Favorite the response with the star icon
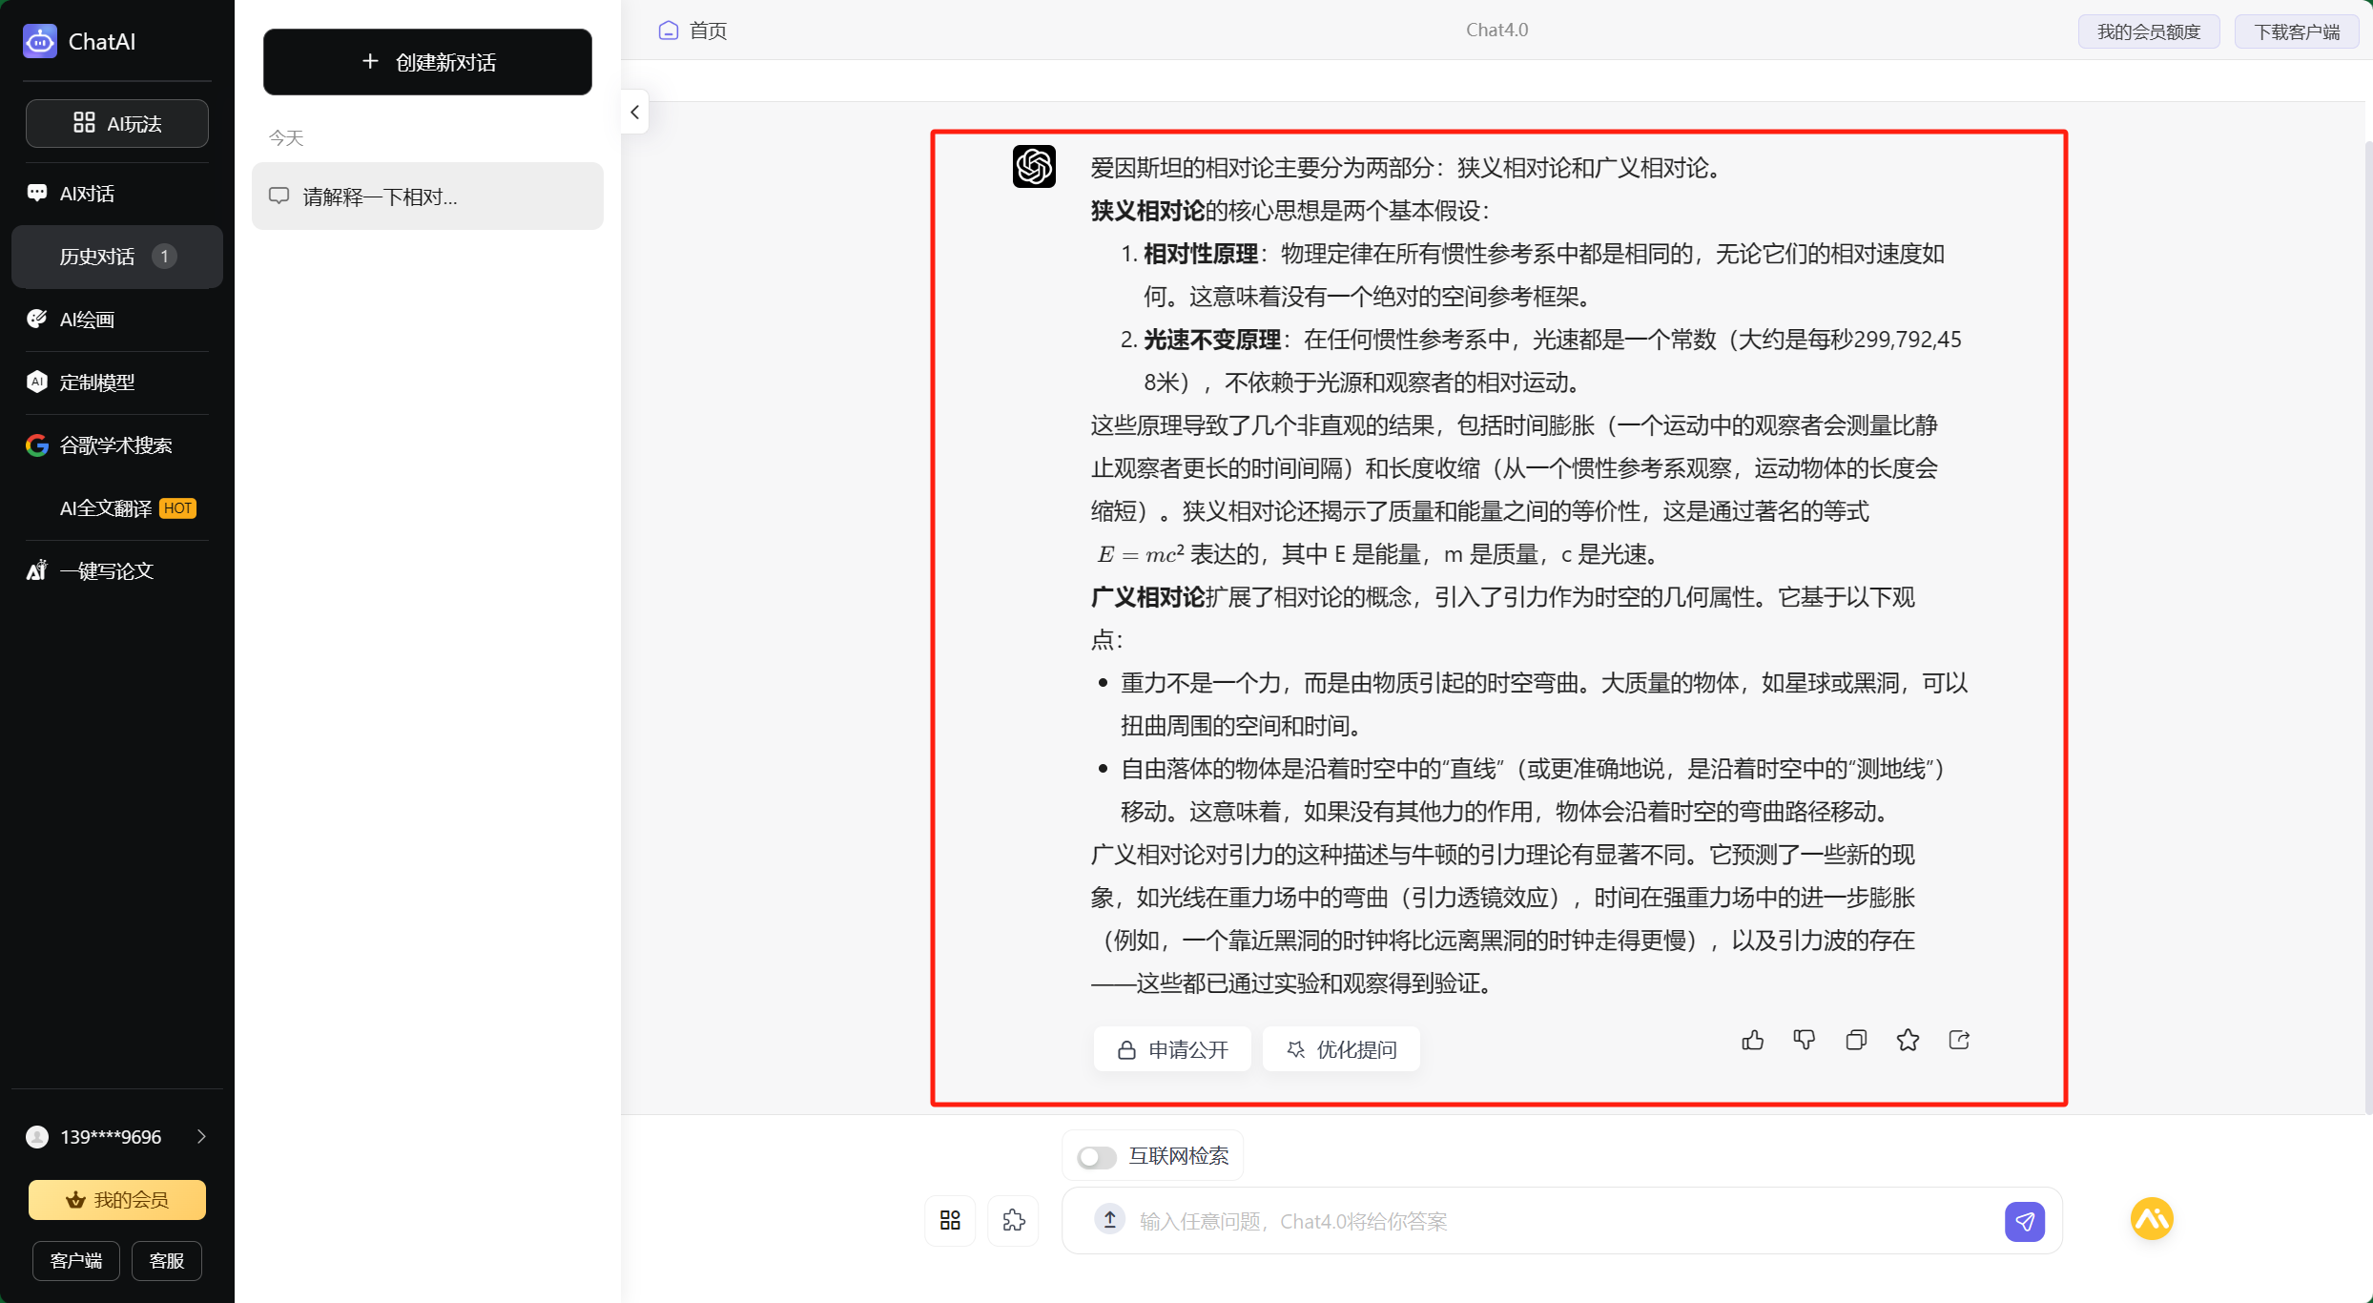Screen dimensions: 2373x1303 (1908, 1040)
